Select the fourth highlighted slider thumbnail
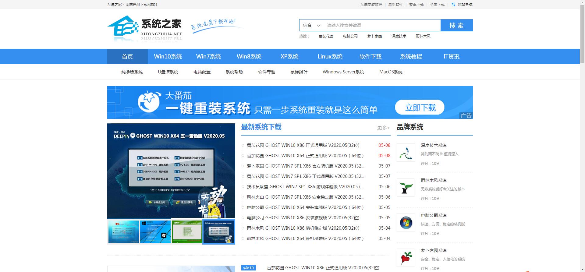The width and height of the screenshot is (585, 272). (x=219, y=232)
